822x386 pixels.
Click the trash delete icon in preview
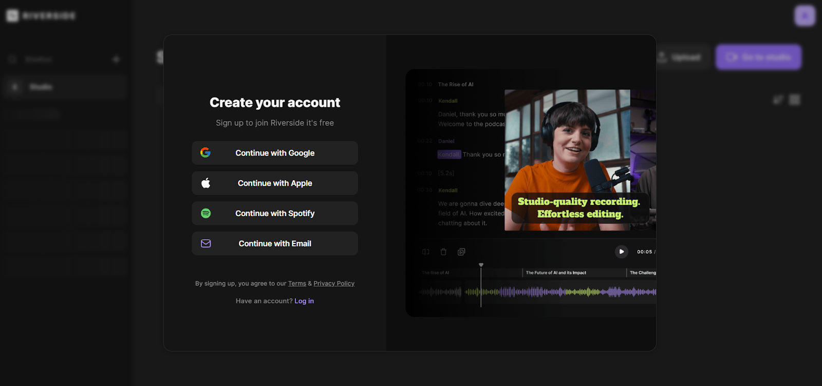pyautogui.click(x=443, y=252)
